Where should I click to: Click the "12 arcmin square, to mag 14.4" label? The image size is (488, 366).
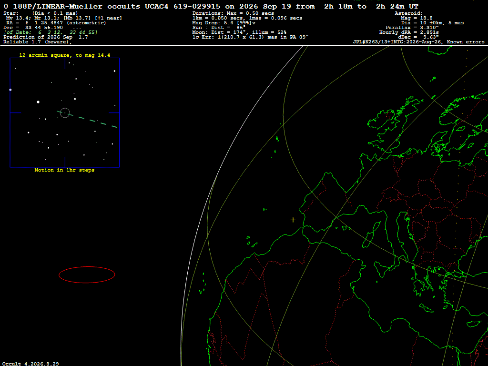point(64,55)
